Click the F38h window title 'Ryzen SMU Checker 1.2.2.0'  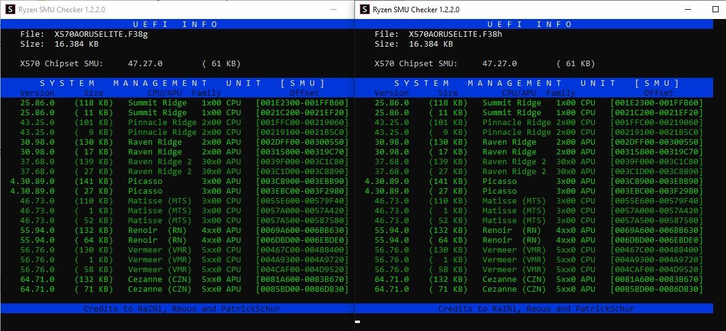pyautogui.click(x=416, y=9)
